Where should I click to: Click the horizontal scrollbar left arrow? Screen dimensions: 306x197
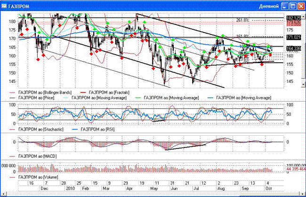click(x=3, y=194)
